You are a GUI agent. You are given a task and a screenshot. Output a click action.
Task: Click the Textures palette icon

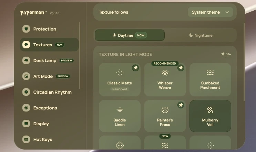[x=26, y=45]
